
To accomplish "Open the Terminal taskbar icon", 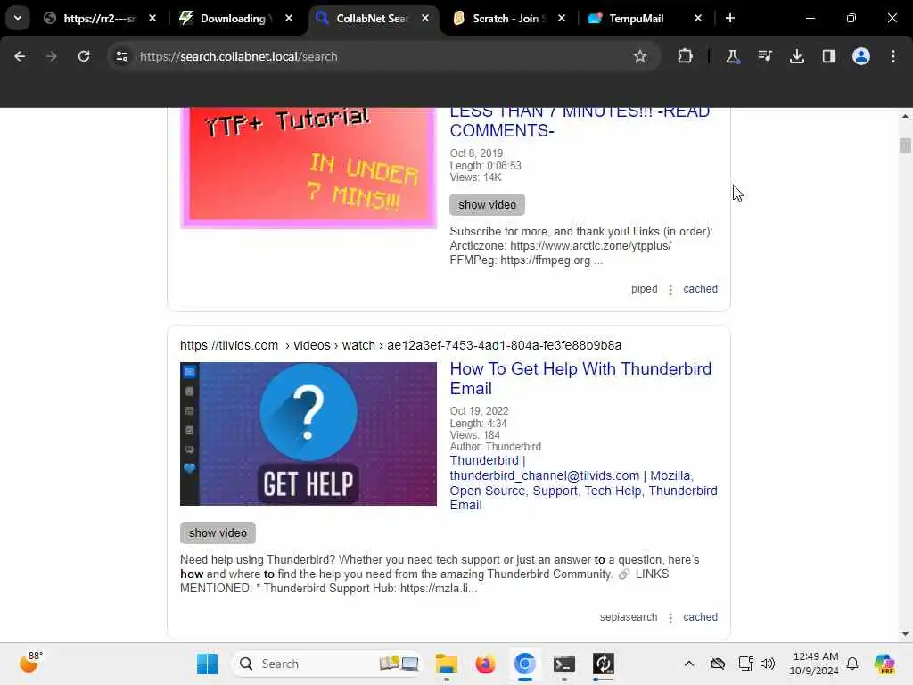I will (x=564, y=664).
